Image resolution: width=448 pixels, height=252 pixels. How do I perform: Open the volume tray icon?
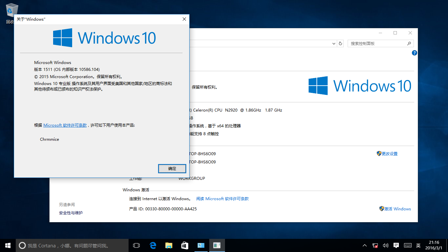tap(386, 245)
